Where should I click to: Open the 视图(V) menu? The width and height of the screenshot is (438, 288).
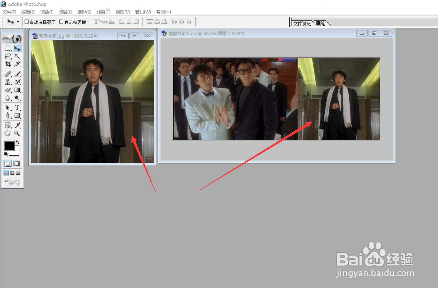pyautogui.click(x=123, y=12)
